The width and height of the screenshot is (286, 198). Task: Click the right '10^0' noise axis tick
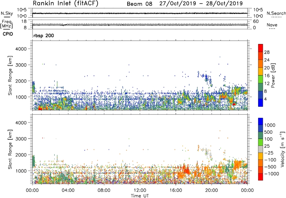[258, 16]
